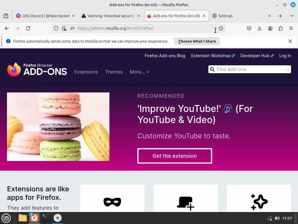The width and height of the screenshot is (298, 224).
Task: Select the sparkle stars icon card
Action: coord(259,198)
